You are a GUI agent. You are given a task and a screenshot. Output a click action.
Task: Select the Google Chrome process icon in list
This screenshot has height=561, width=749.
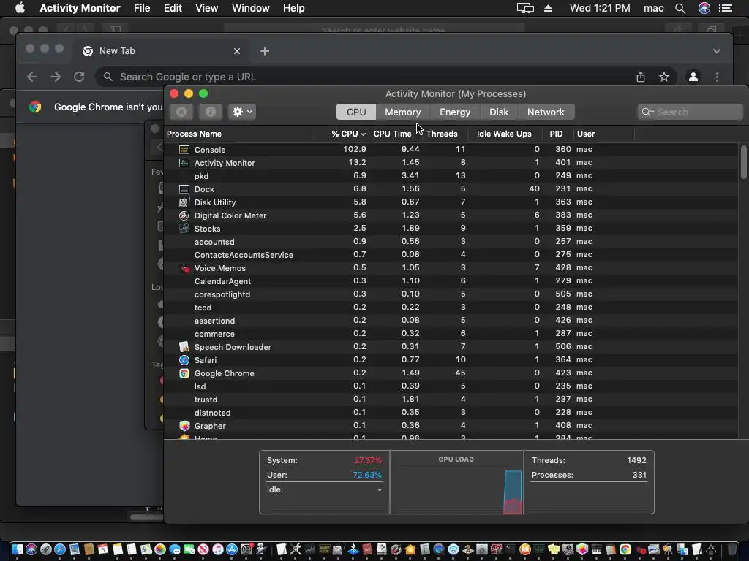click(184, 373)
